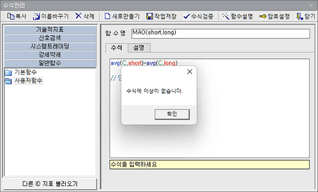Viewport: 318px width, 192px height.
Task: Click the 함수명 input field
Action: coord(221,33)
